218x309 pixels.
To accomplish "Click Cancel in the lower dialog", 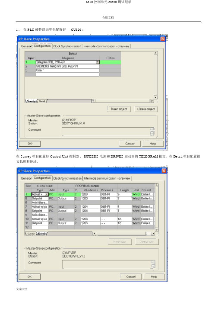I will click(131, 277).
